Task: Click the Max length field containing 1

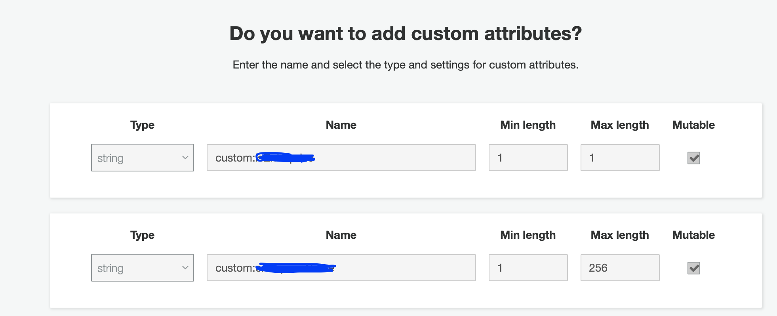Action: [620, 157]
